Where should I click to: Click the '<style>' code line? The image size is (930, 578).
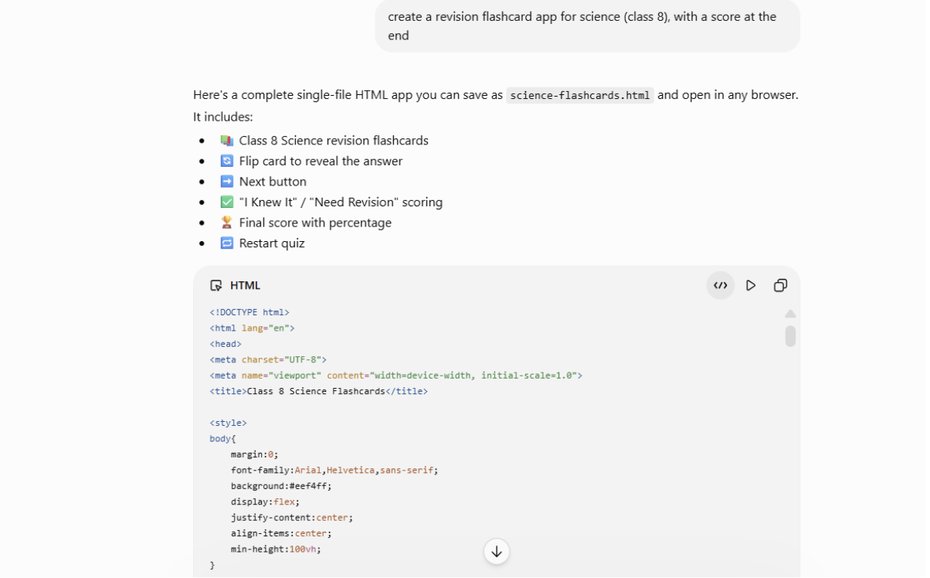pyautogui.click(x=228, y=423)
